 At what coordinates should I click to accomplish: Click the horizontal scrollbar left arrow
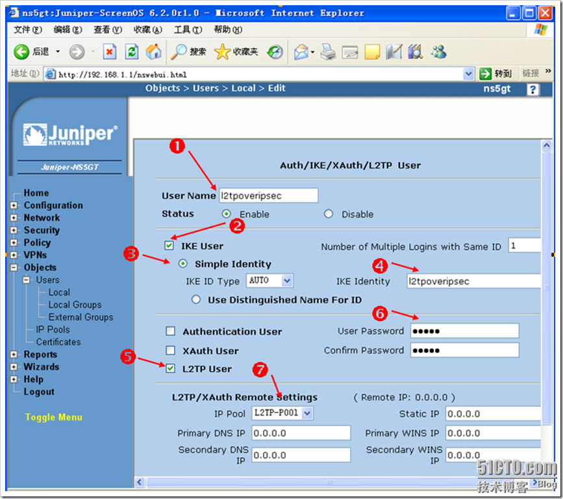click(140, 482)
